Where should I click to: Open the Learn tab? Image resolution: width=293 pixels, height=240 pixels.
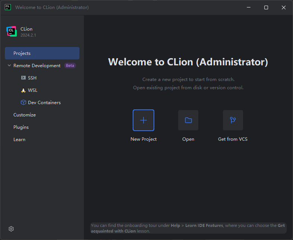tap(19, 140)
